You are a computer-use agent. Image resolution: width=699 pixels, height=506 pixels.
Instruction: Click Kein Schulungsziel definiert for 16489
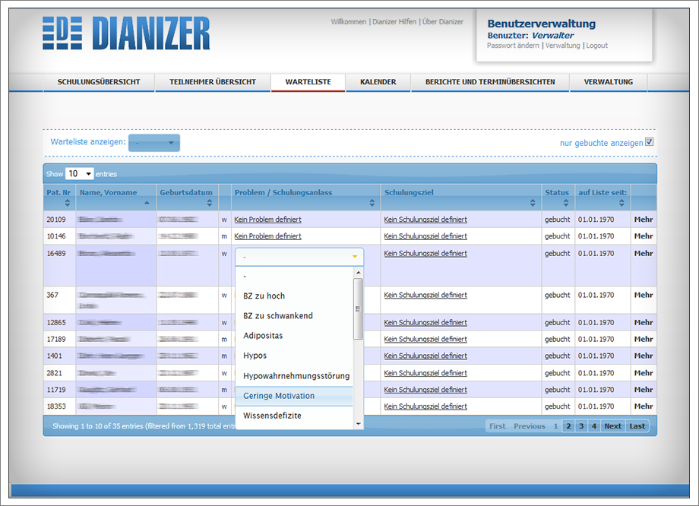[425, 253]
